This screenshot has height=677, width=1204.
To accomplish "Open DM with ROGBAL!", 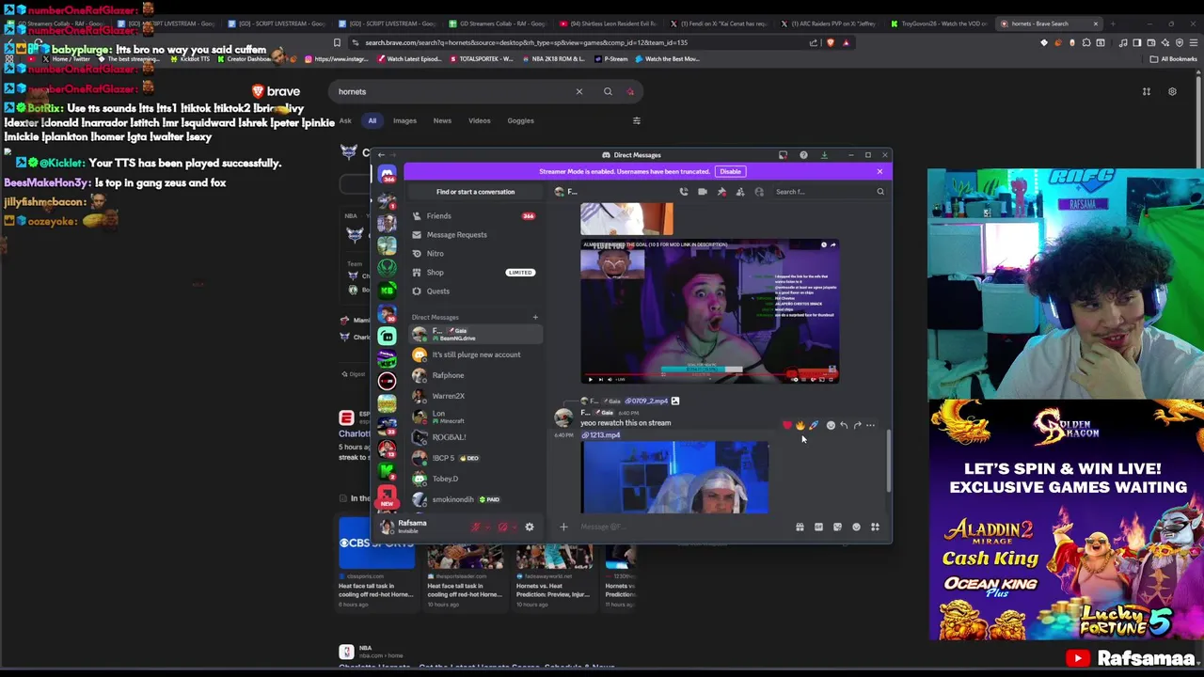I will point(474,437).
